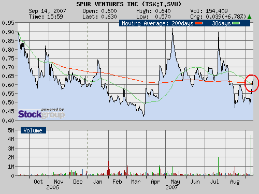Click the green up-arrow change indicator
This screenshot has width=259, height=194.
[x=249, y=17]
